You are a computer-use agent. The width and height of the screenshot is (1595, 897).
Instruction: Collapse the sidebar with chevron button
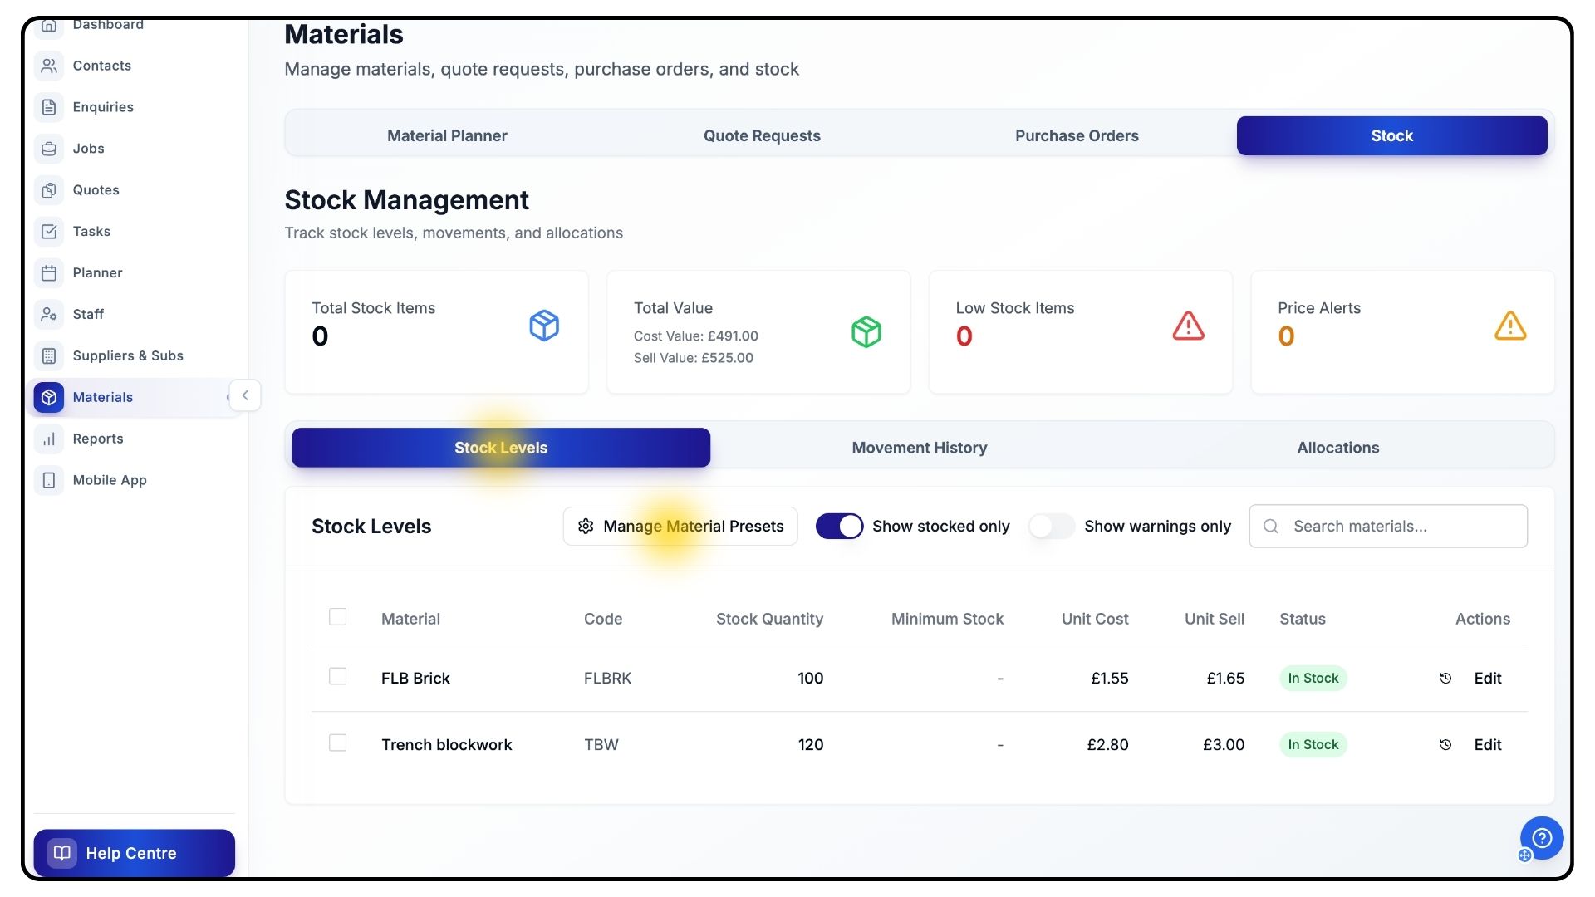(245, 396)
